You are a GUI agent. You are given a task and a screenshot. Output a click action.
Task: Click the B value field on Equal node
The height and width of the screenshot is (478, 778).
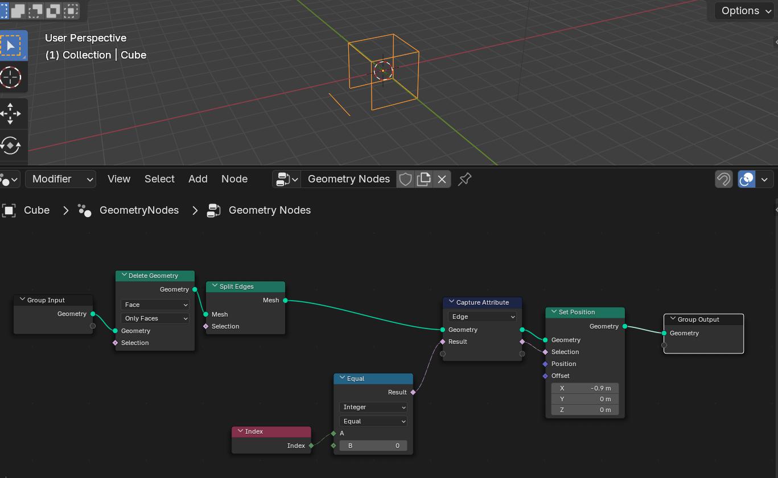373,446
